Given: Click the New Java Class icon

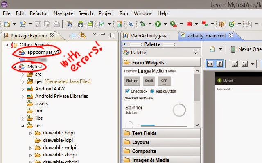Looking at the screenshot, I should pyautogui.click(x=232, y=24).
